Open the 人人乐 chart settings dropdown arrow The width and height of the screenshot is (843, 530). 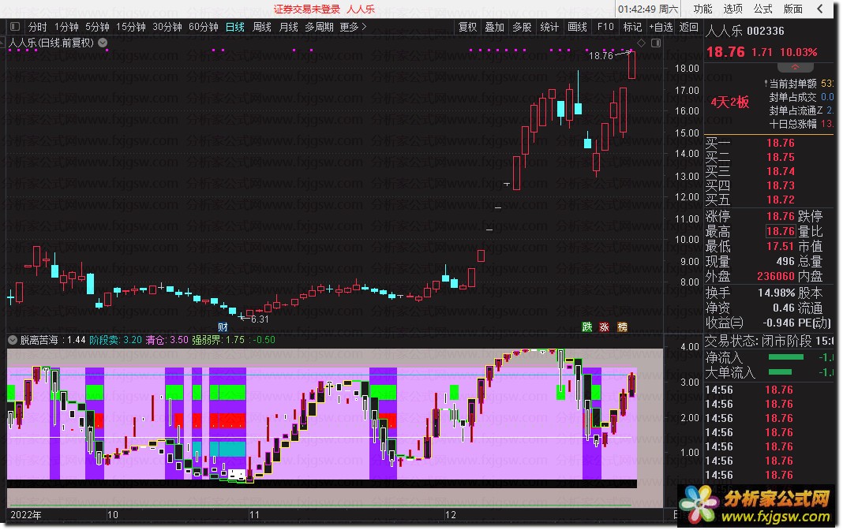pos(103,43)
